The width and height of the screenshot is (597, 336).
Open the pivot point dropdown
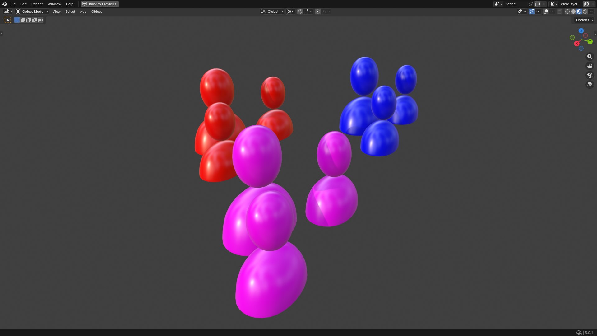pos(291,12)
